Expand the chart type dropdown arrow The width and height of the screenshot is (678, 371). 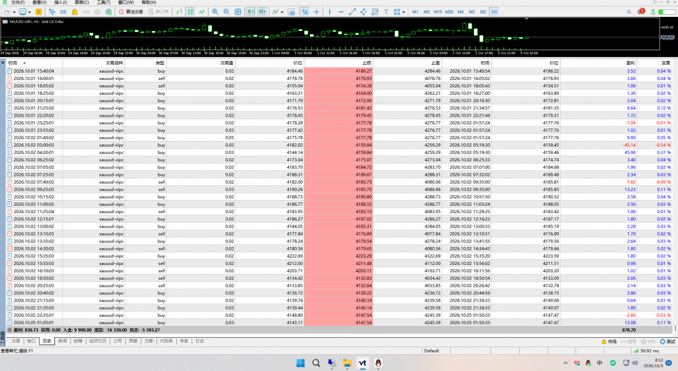coord(14,11)
